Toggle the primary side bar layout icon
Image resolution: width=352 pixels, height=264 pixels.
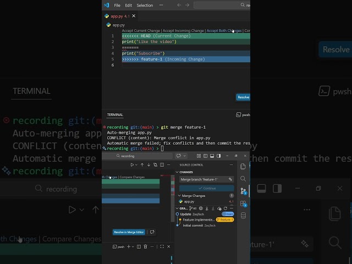pyautogui.click(x=205, y=156)
